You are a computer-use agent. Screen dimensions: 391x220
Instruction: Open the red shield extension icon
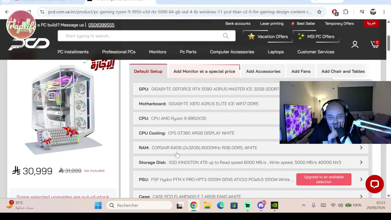point(335,12)
